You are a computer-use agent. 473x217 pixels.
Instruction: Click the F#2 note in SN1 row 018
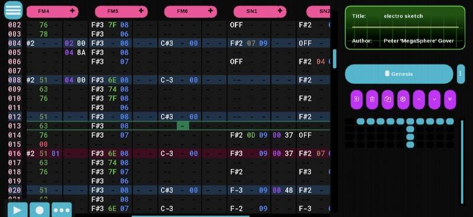click(236, 172)
